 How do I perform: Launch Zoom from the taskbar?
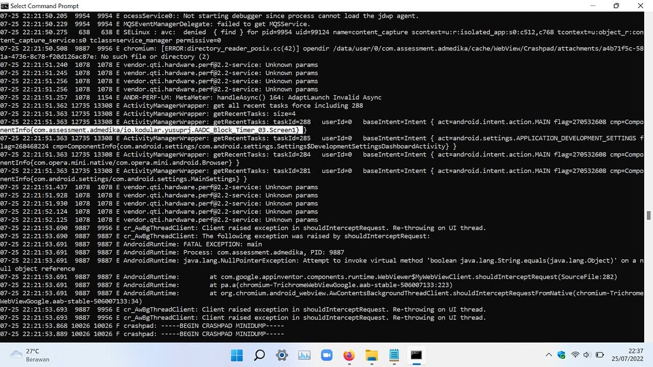pyautogui.click(x=327, y=356)
